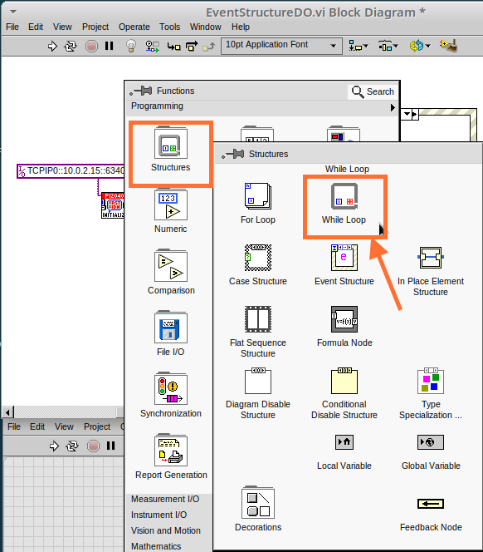Click the Step Out button
Screen dimensions: 483x552
209,46
